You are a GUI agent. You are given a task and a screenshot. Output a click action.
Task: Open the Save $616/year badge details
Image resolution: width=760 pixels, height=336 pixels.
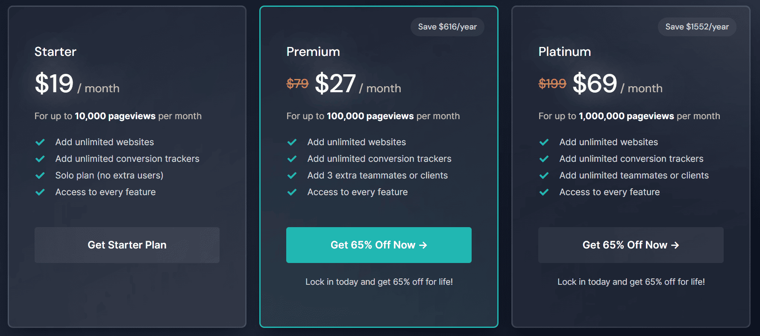(447, 26)
